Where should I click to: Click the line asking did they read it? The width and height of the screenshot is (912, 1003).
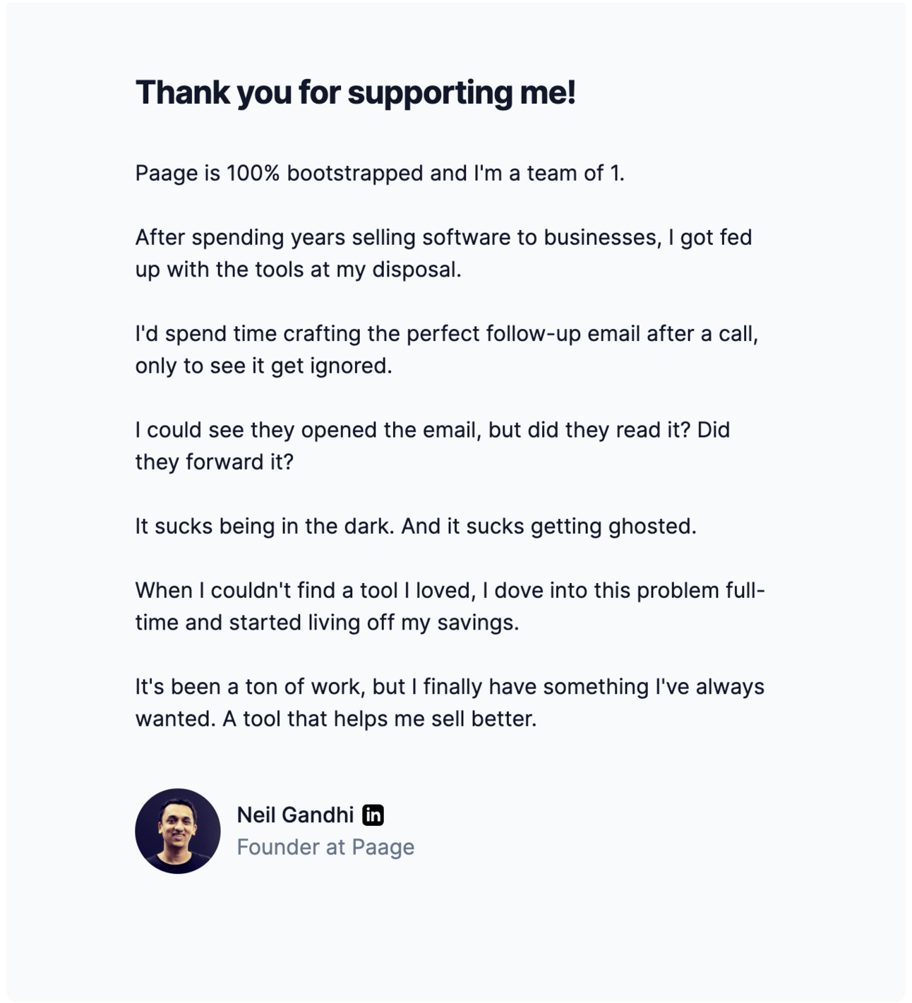tap(432, 430)
